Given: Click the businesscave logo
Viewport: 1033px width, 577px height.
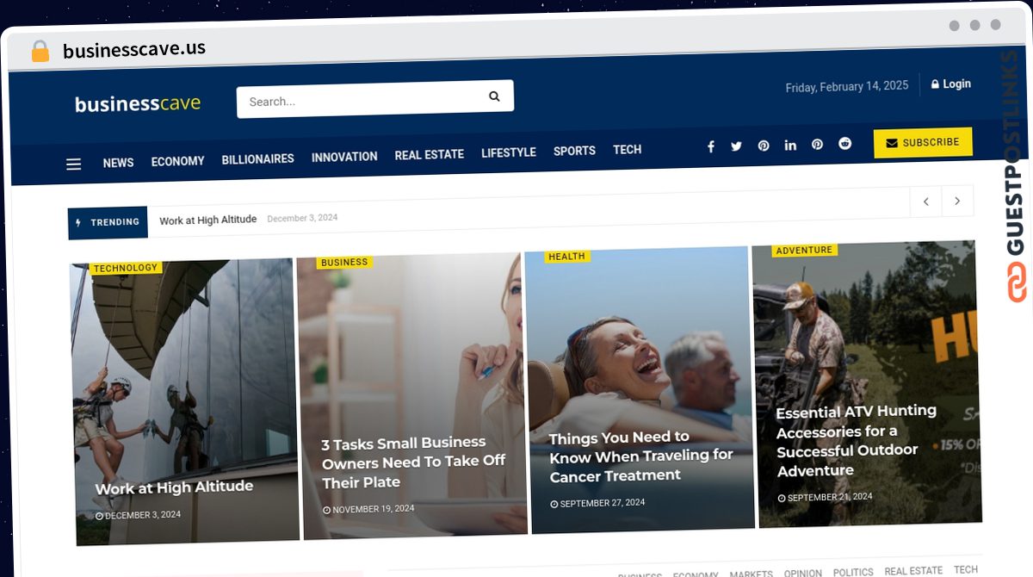Looking at the screenshot, I should (138, 104).
